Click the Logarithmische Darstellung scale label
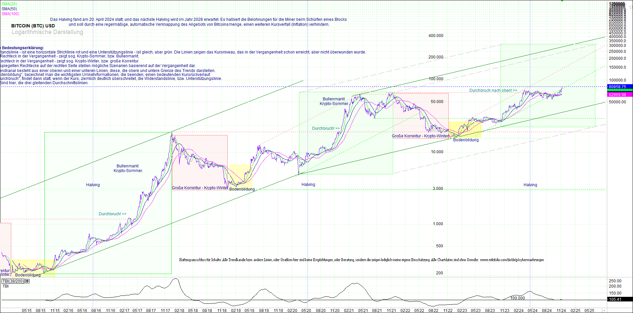The image size is (633, 313). pyautogui.click(x=47, y=32)
